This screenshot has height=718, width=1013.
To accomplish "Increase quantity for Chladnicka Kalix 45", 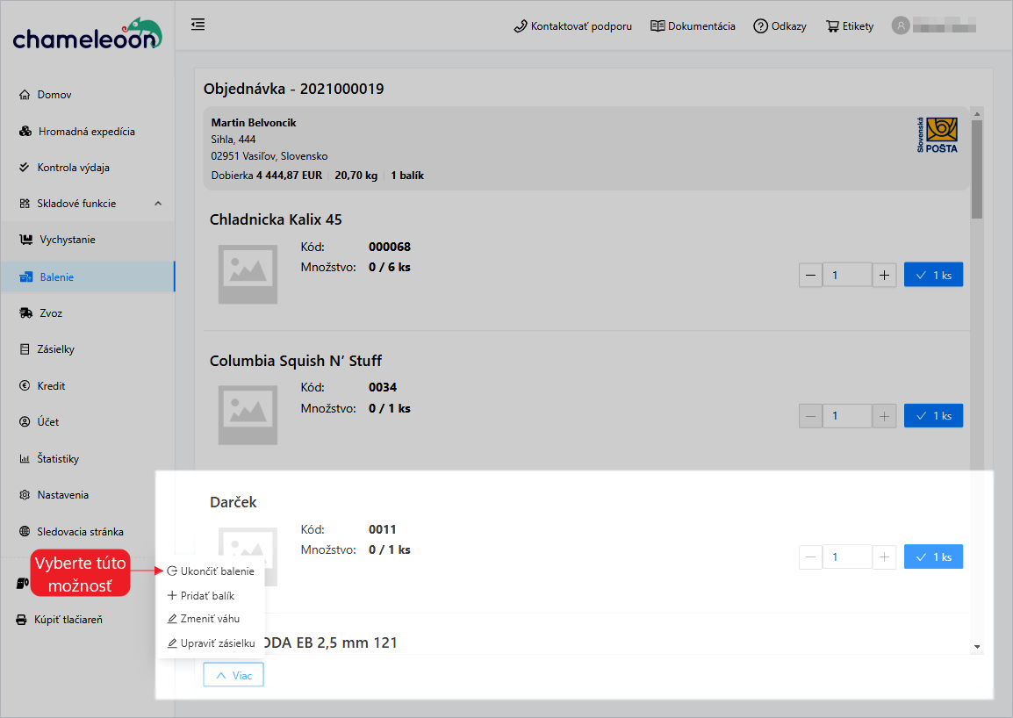I will coord(884,276).
